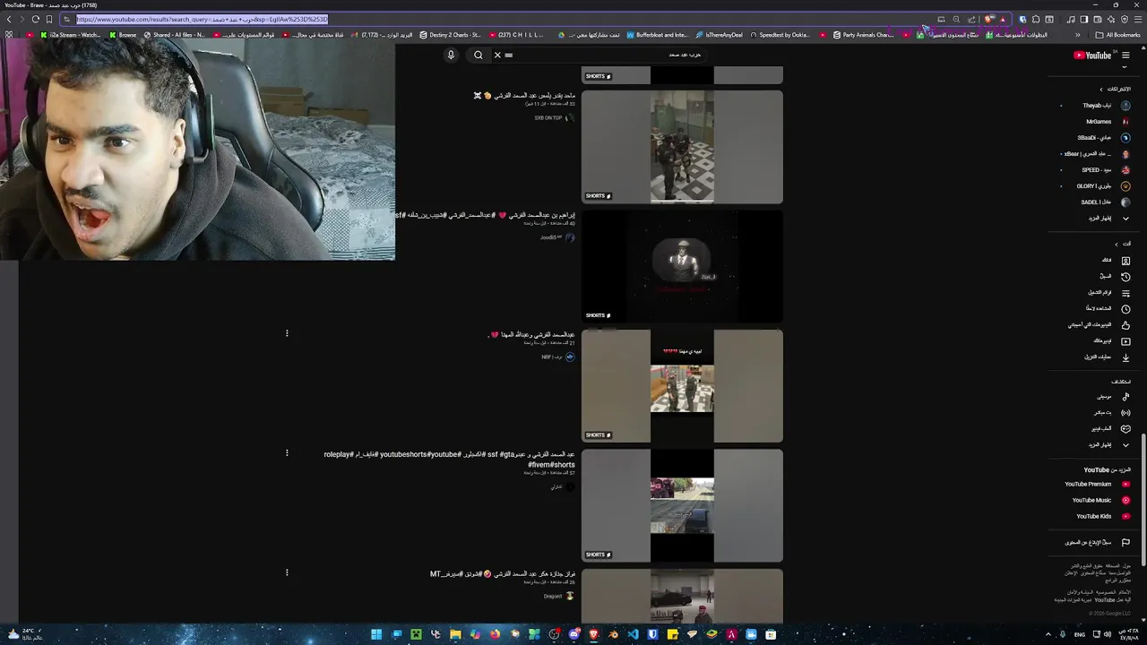Screen dimensions: 1147x645
Task: Play the roleplay #fivem short thumbnail
Action: coord(682,506)
